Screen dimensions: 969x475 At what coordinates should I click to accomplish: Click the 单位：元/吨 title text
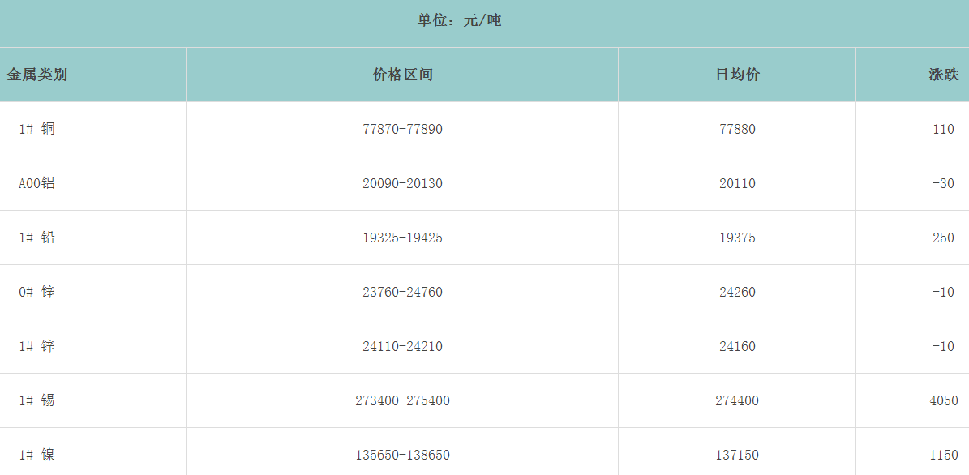pos(459,20)
